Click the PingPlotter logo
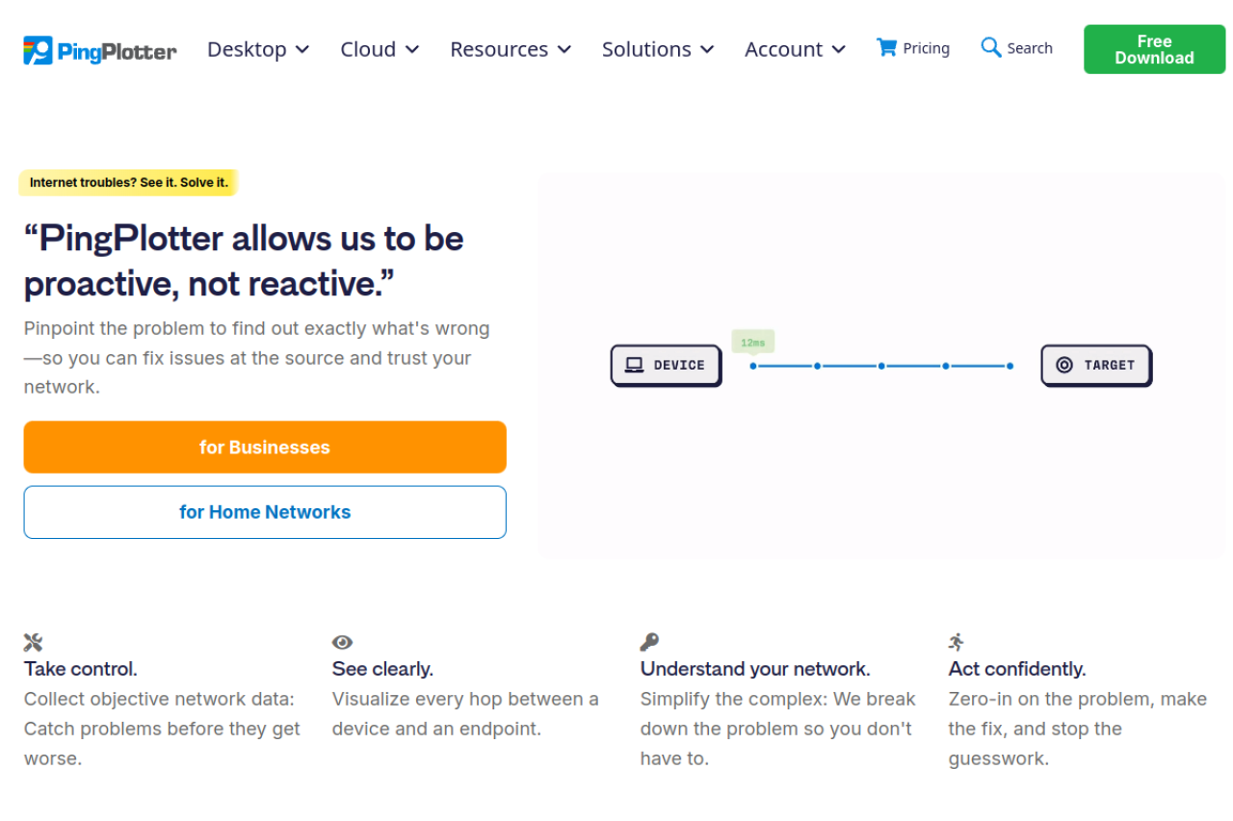The width and height of the screenshot is (1233, 821). (100, 50)
